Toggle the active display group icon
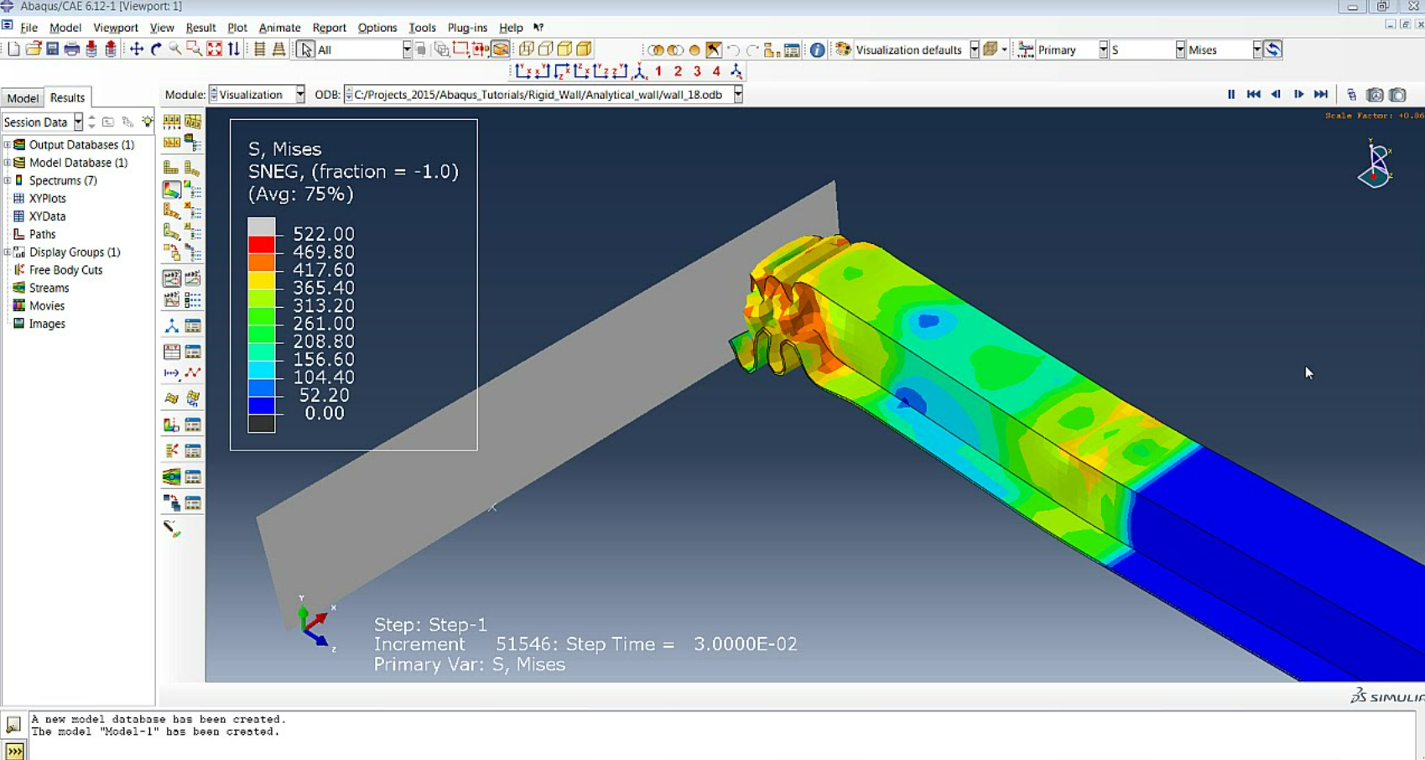1425x760 pixels. 500,49
